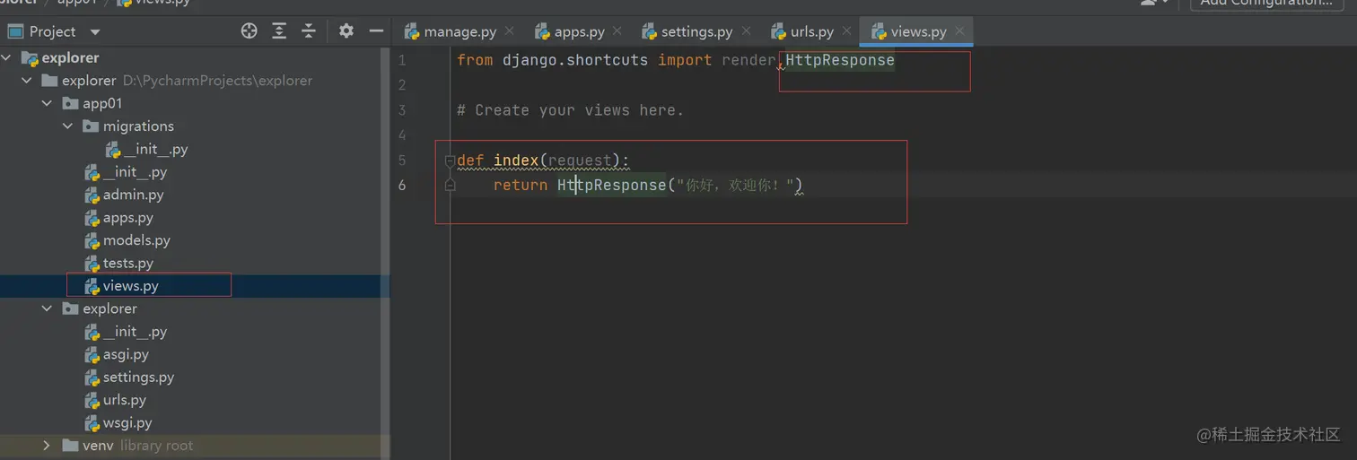Close the settings.py tab
Image resolution: width=1357 pixels, height=460 pixels.
746,30
